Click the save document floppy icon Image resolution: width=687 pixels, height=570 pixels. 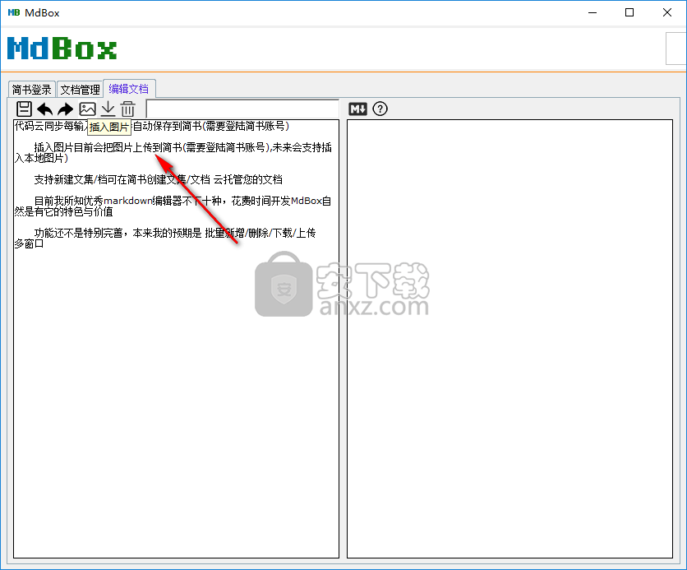[24, 109]
